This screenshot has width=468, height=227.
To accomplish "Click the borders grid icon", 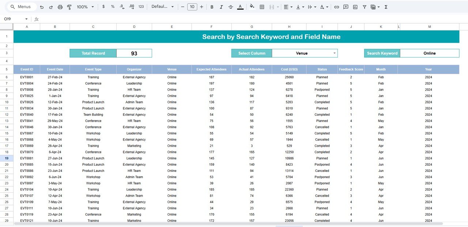I will click(262, 7).
